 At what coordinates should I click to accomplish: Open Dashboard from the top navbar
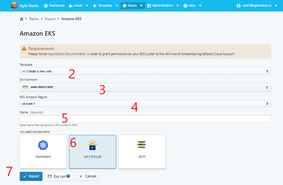click(54, 6)
